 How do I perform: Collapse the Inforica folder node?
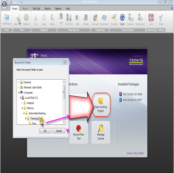pyautogui.click(x=22, y=108)
